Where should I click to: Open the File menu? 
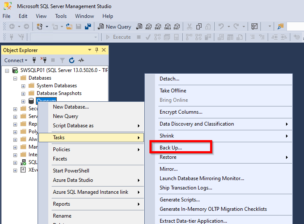coord(6,16)
